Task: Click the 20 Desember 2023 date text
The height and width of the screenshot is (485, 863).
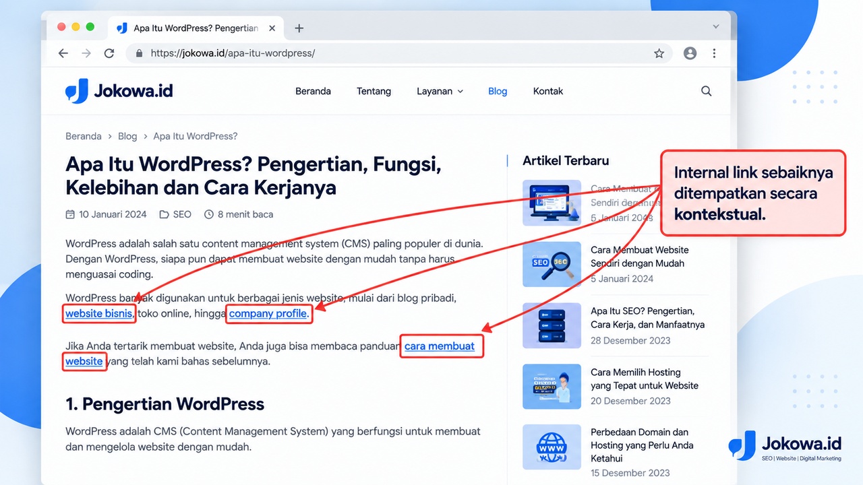Action: (x=630, y=401)
